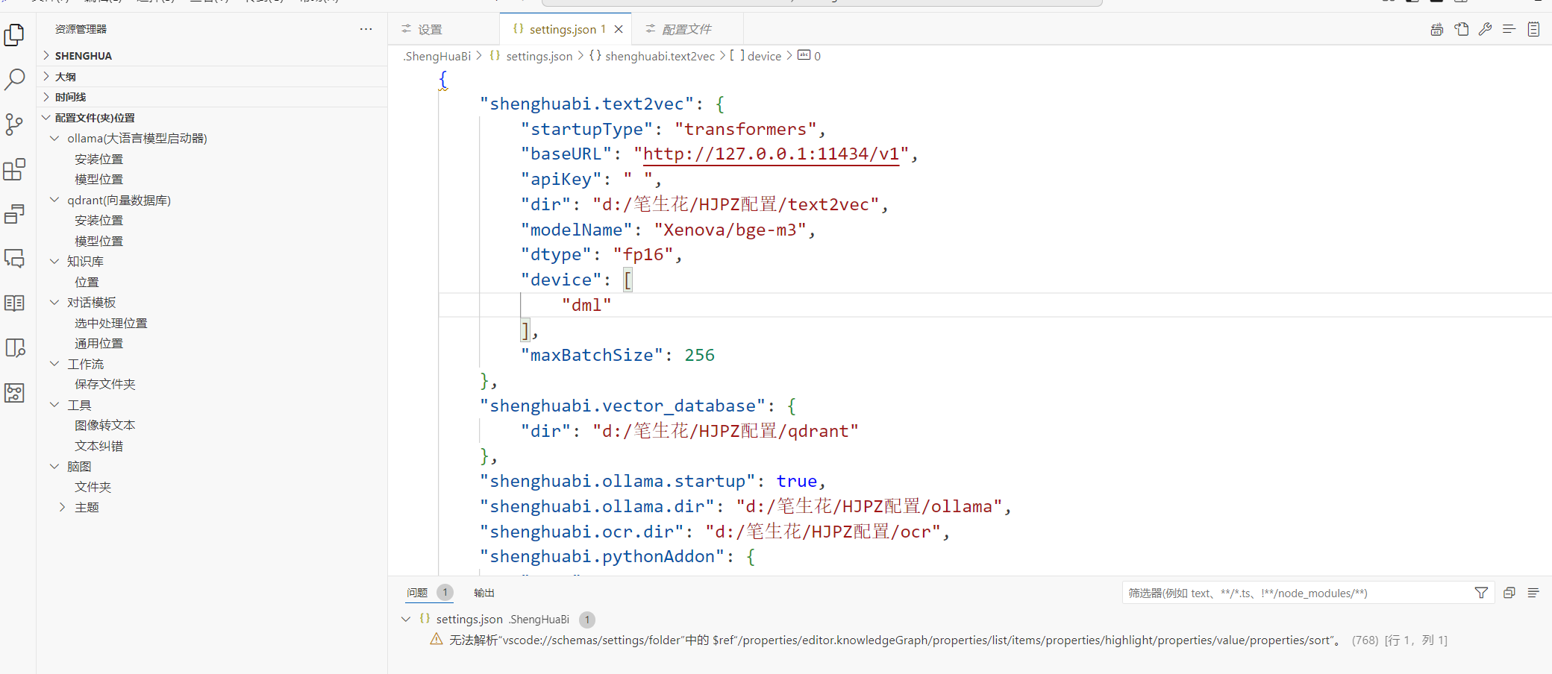Click the open-file arrow icon in editor toolbar
The image size is (1552, 674).
coord(1461,29)
